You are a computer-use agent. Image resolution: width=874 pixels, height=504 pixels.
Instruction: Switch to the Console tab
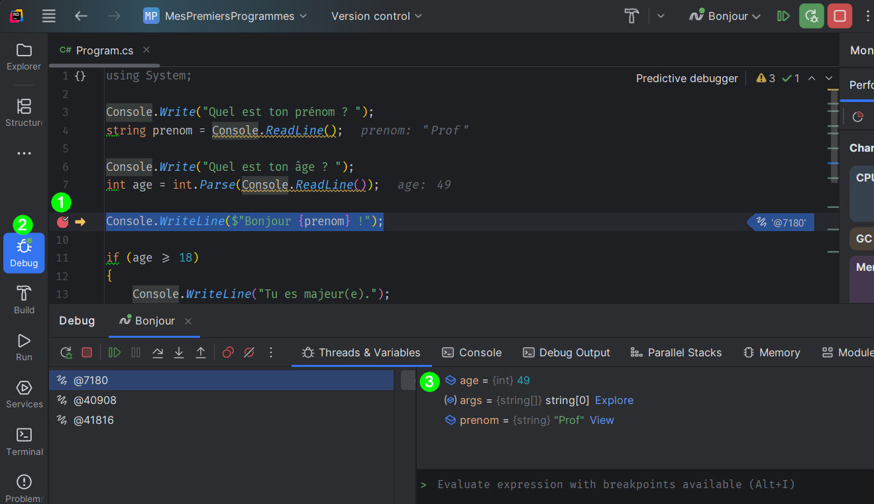(472, 352)
